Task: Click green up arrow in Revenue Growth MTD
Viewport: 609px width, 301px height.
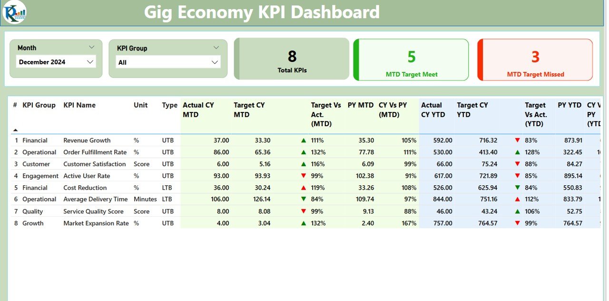Action: coord(304,140)
